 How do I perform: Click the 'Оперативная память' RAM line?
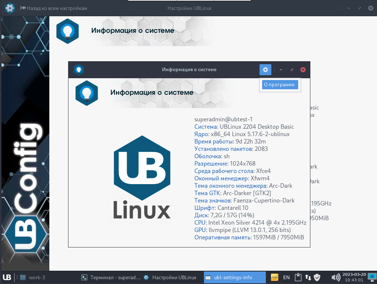pyautogui.click(x=249, y=238)
